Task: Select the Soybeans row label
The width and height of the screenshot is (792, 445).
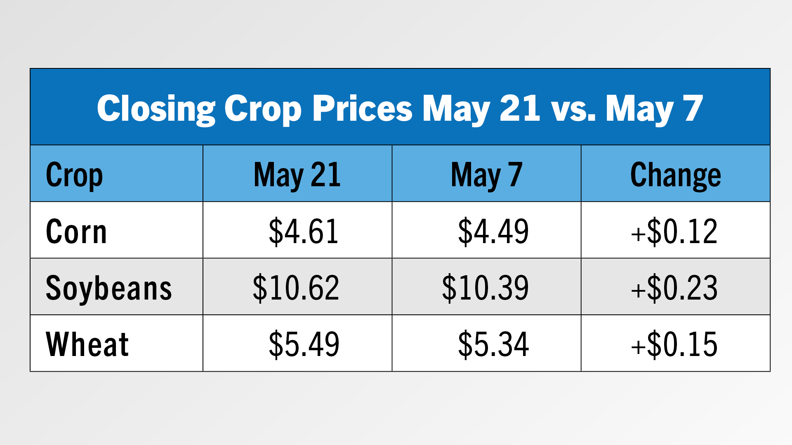Action: (x=108, y=288)
